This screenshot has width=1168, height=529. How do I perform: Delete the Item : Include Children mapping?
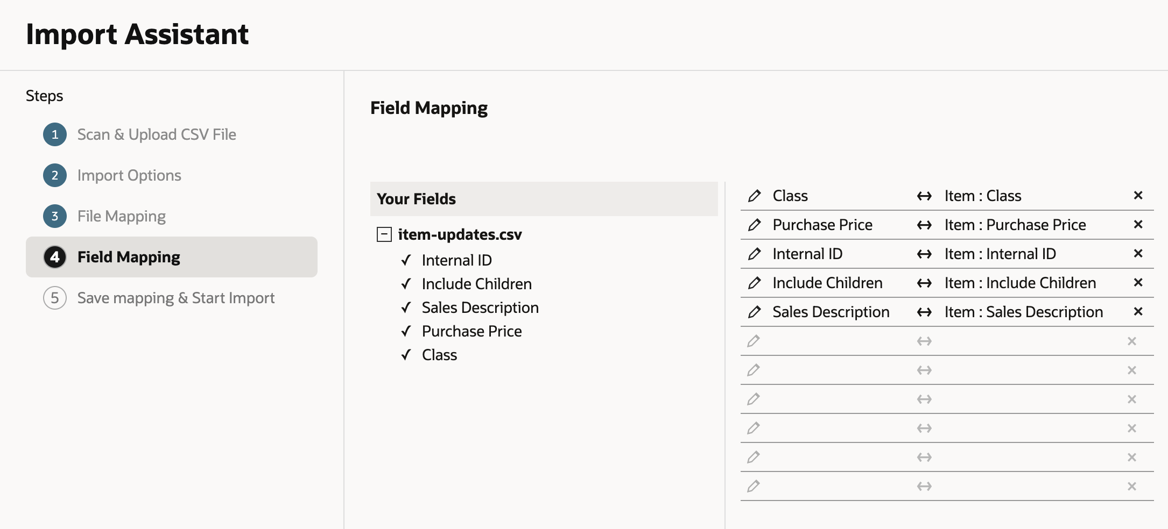(1138, 282)
